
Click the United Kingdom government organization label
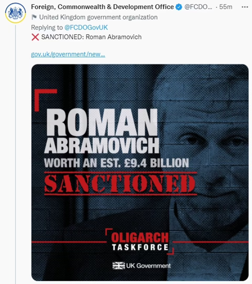pyautogui.click(x=98, y=17)
